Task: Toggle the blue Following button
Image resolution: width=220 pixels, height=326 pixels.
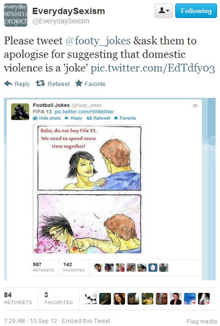Action: 196,11
